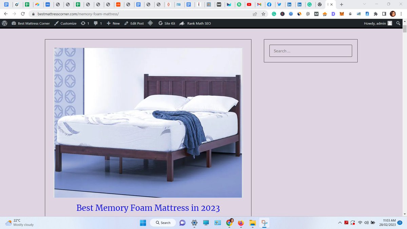This screenshot has height=229, width=407.
Task: Click the page share icon in address bar
Action: click(254, 14)
